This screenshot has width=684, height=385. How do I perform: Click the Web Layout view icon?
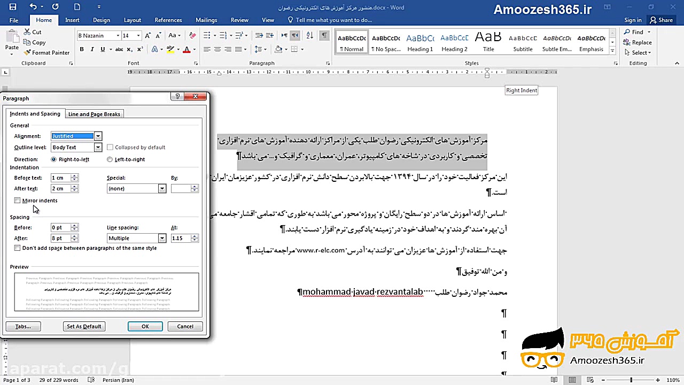tap(590, 380)
